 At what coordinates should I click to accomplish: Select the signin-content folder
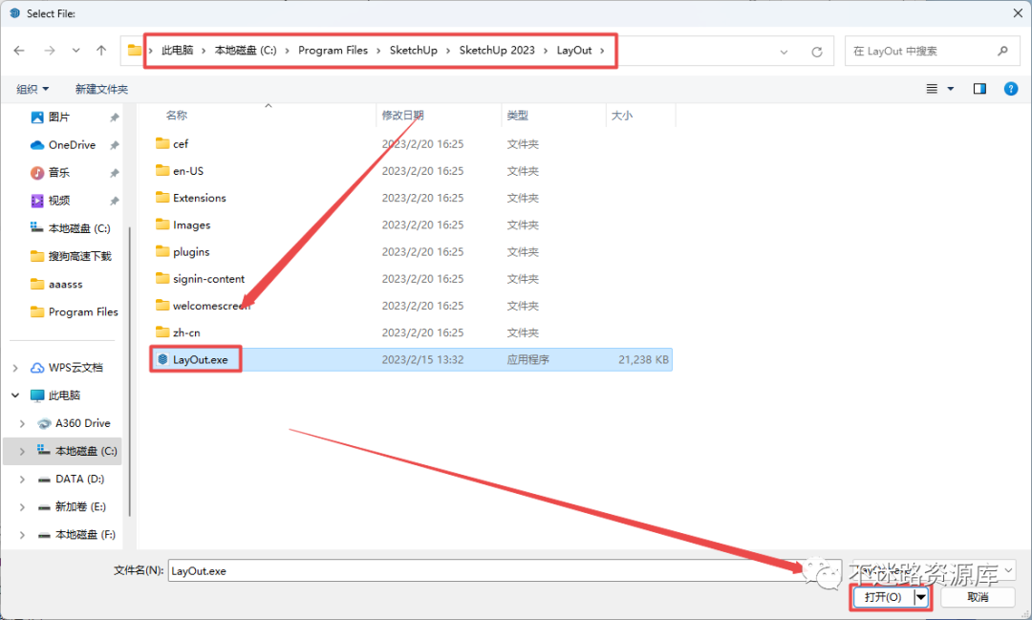point(208,278)
